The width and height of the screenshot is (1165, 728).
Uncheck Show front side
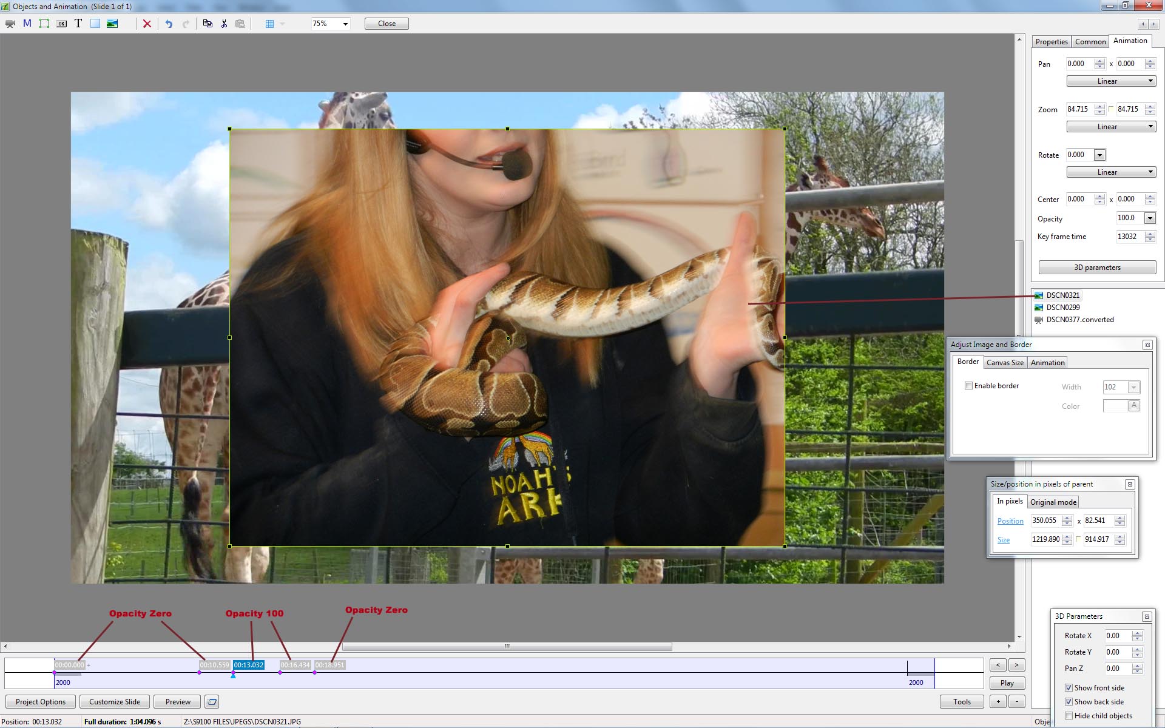tap(1069, 688)
